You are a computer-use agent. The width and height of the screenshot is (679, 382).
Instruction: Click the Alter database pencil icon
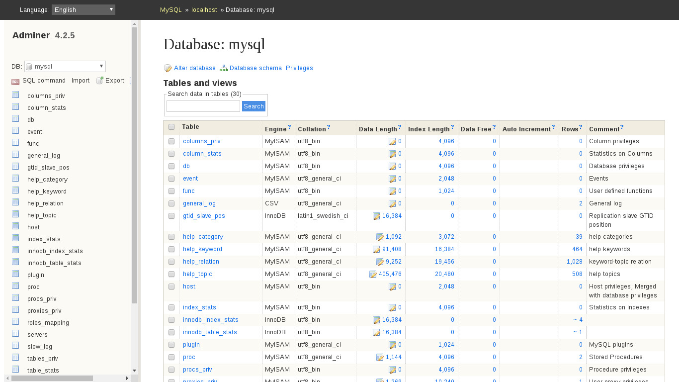pos(168,68)
